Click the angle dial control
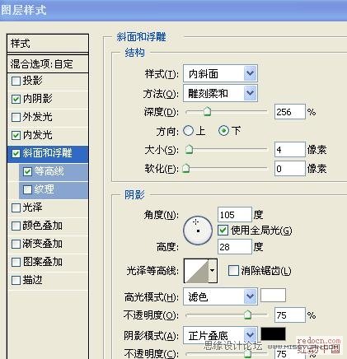 pos(198,231)
